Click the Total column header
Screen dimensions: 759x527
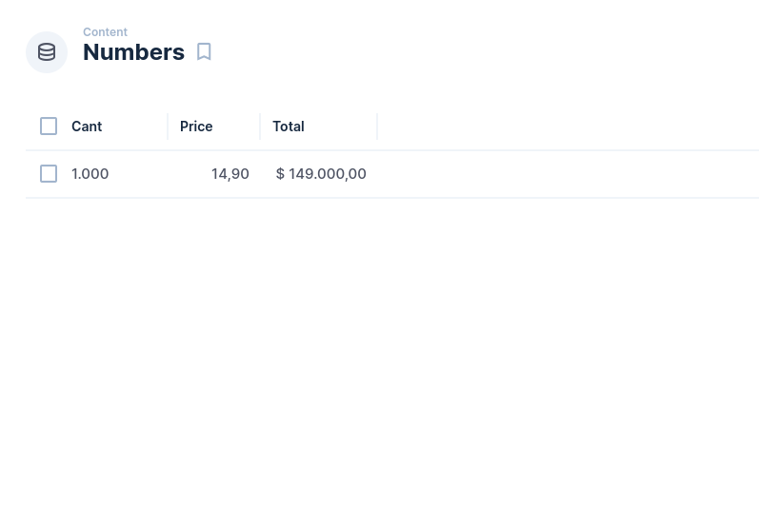(288, 126)
